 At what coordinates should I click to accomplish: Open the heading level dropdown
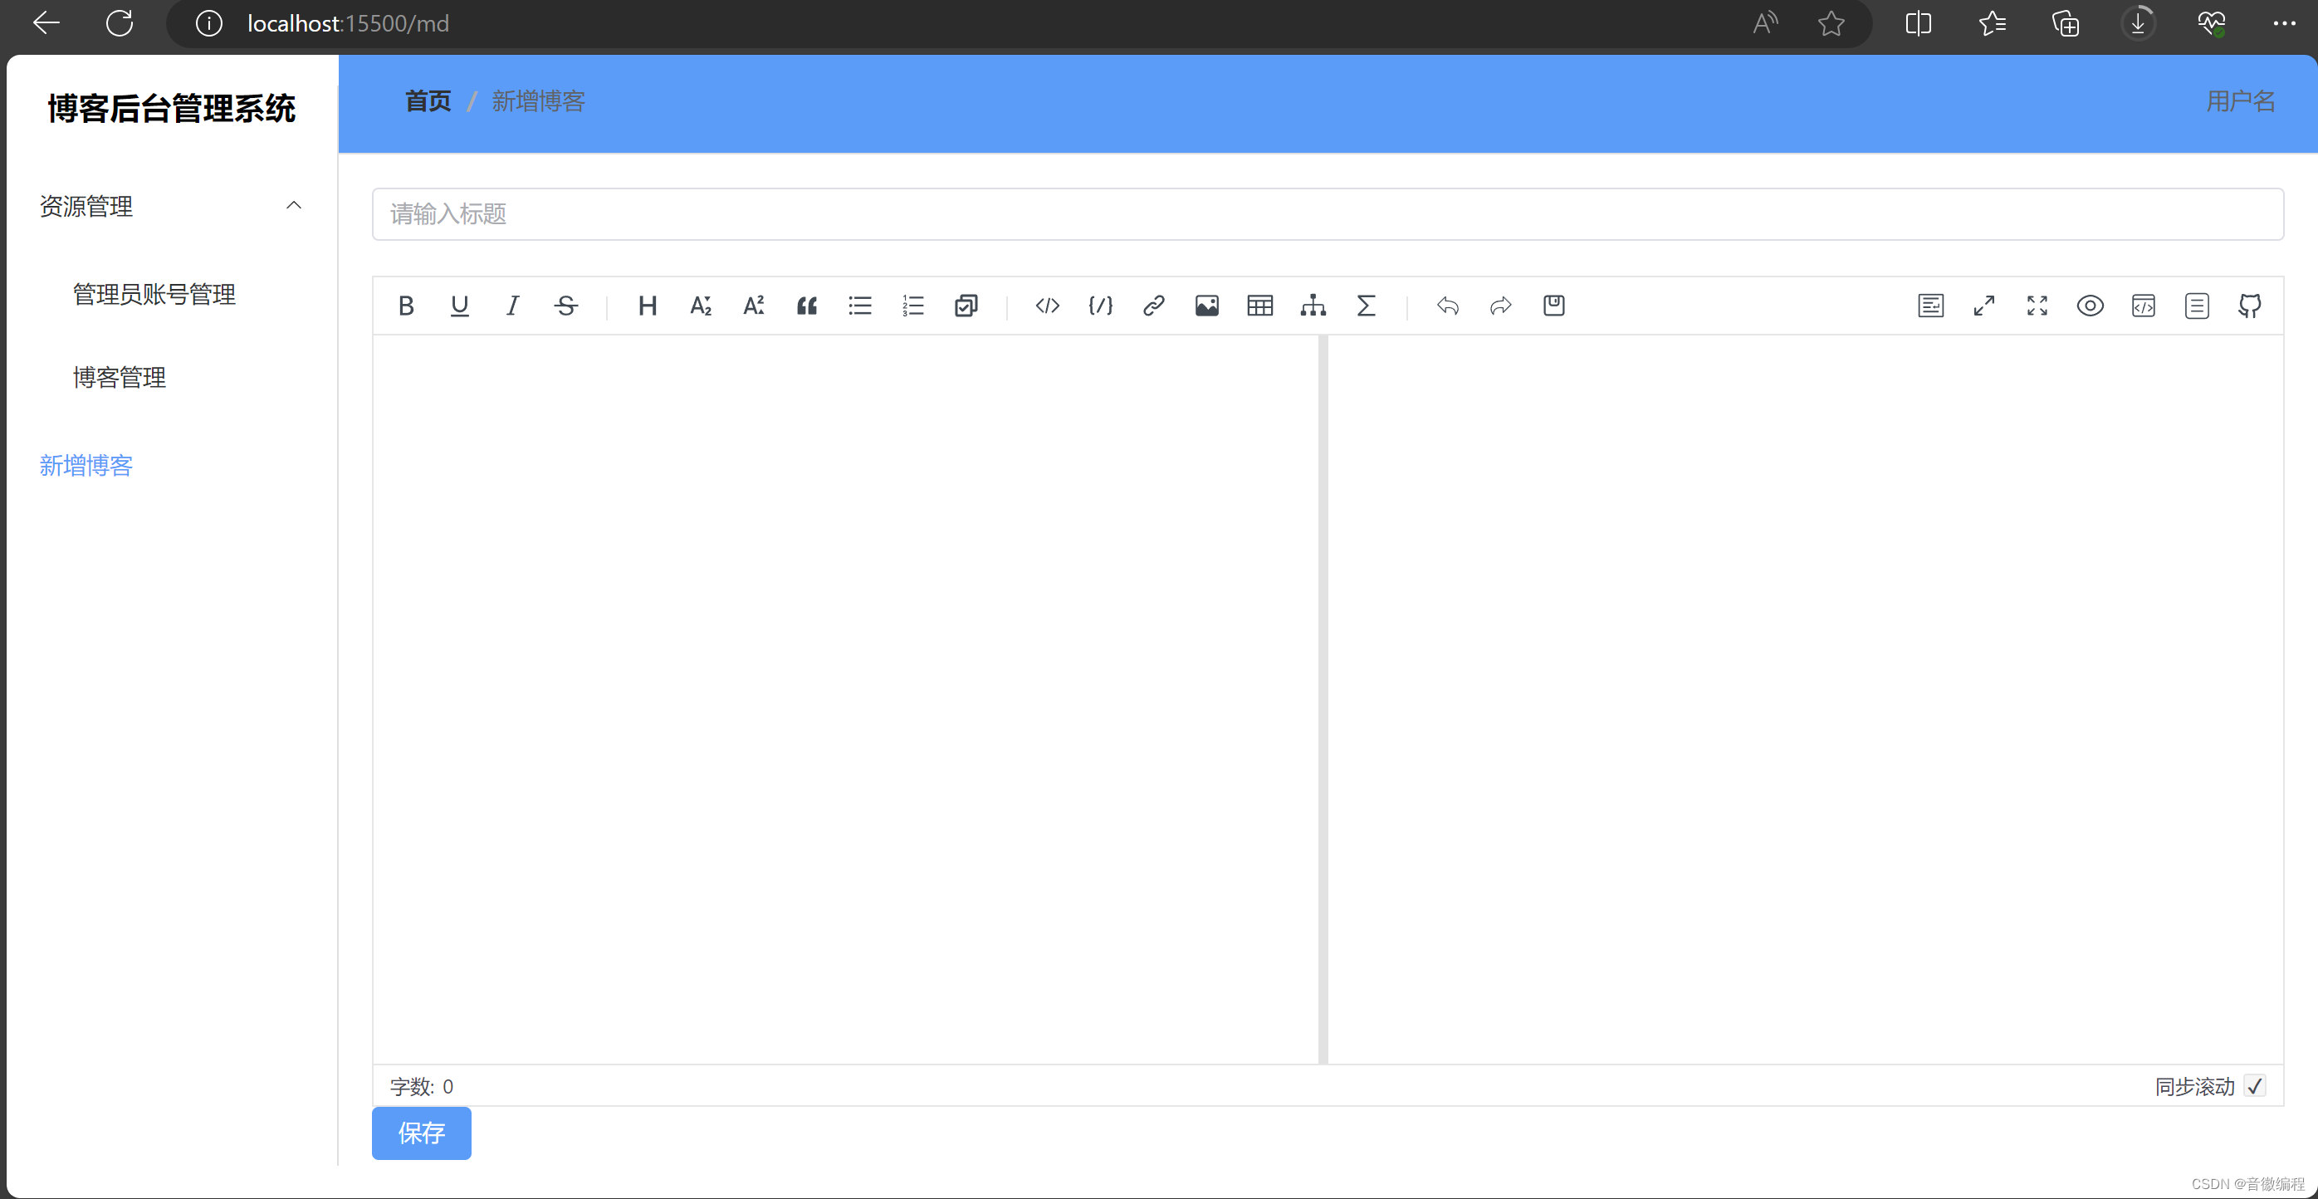[647, 306]
